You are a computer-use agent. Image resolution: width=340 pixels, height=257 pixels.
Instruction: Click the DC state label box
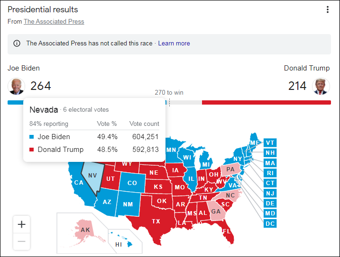coord(270,223)
